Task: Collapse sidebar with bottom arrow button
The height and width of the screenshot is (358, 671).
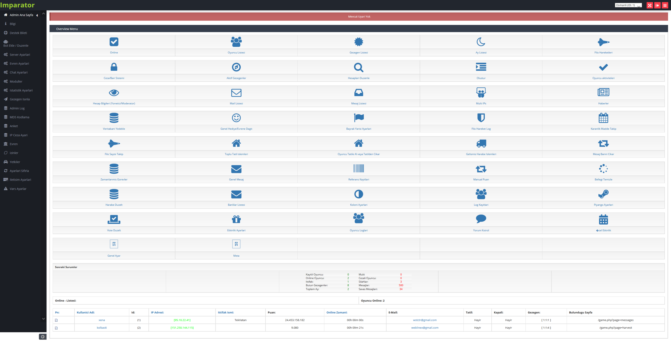Action: (x=42, y=337)
